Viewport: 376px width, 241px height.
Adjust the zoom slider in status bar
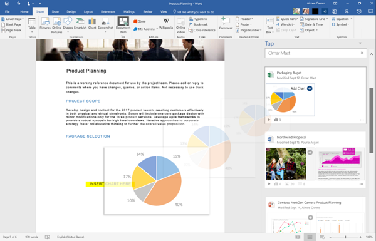click(345, 237)
